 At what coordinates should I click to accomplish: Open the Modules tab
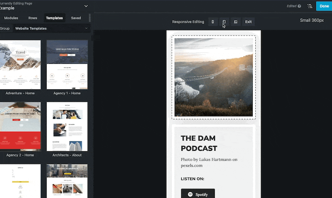[x=11, y=18]
